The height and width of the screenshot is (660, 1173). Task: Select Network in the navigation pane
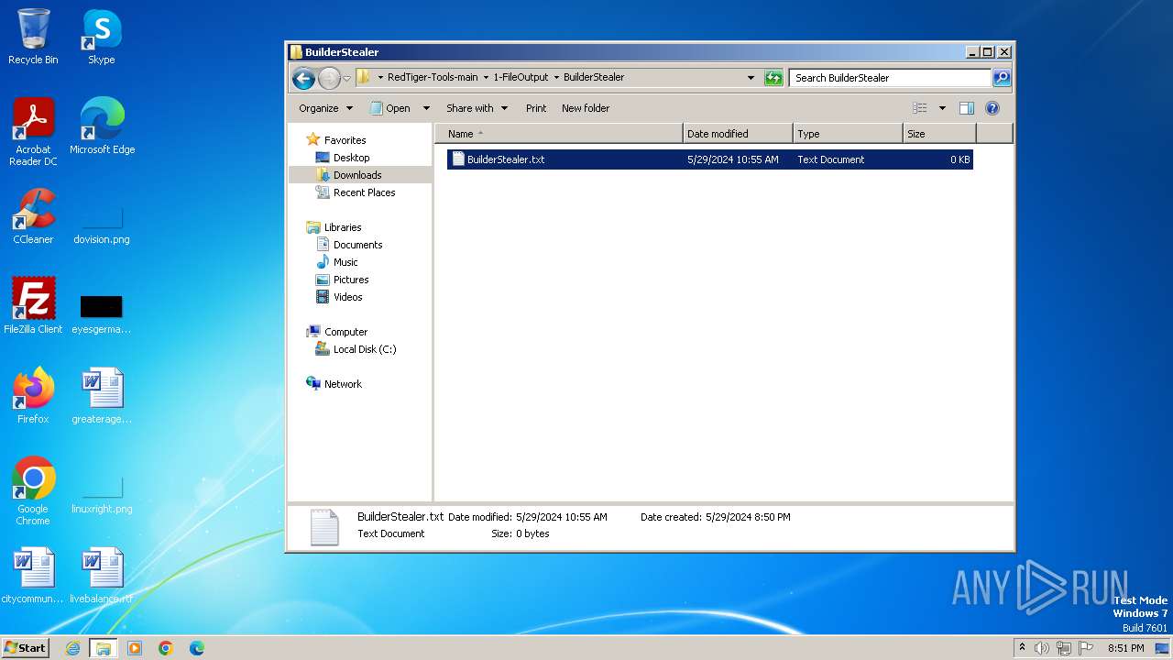pyautogui.click(x=343, y=384)
